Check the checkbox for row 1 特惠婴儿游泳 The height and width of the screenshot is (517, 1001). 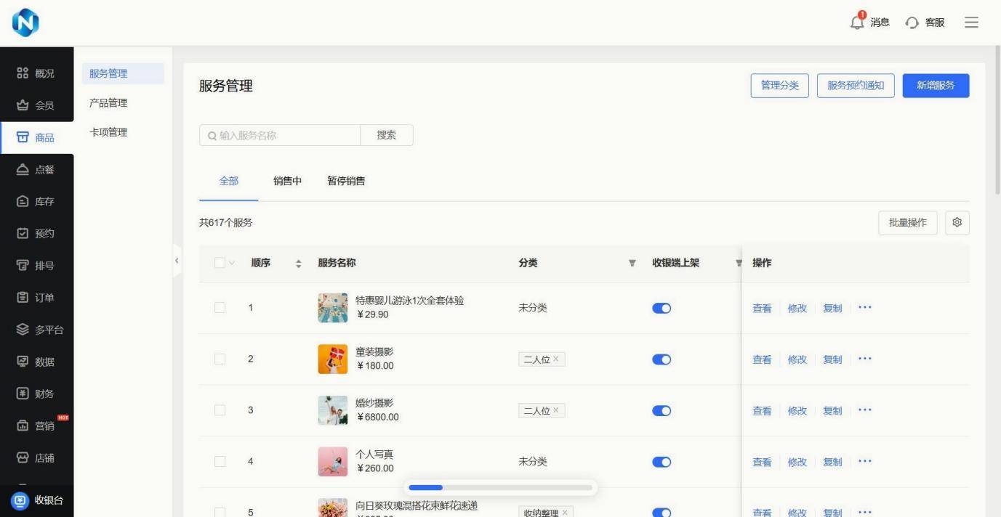click(220, 308)
